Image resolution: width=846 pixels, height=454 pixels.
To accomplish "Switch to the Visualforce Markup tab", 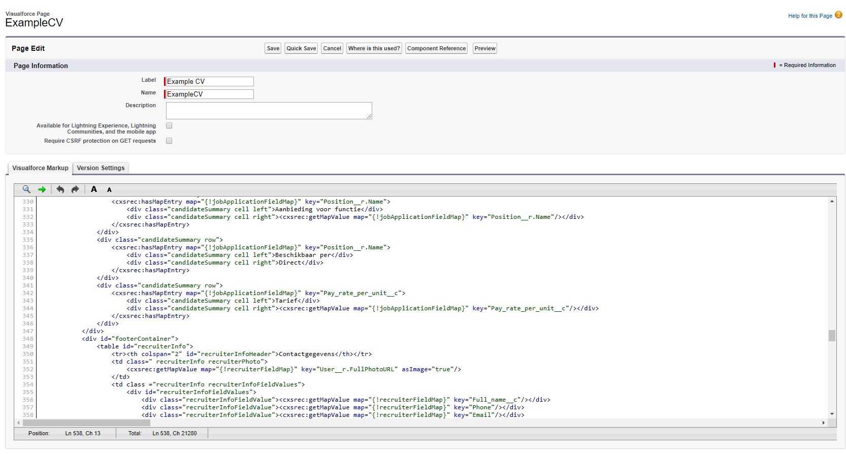I will (40, 168).
